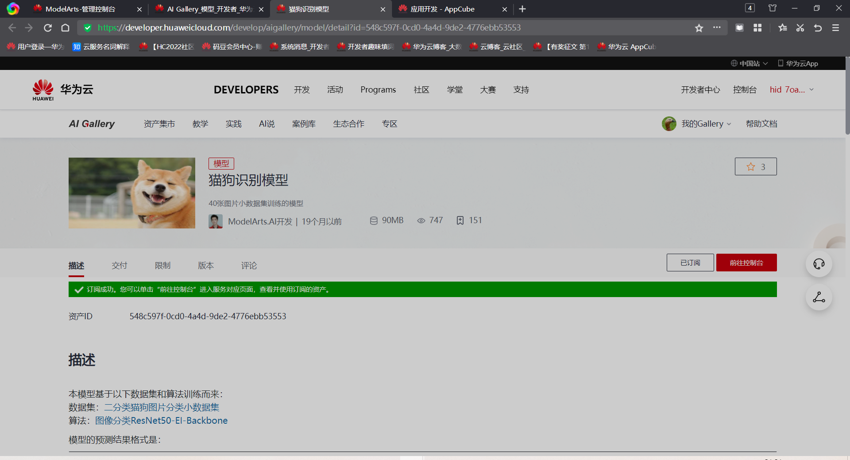Open the 学堂 menu
The height and width of the screenshot is (460, 850).
[455, 90]
